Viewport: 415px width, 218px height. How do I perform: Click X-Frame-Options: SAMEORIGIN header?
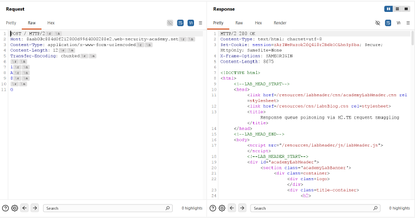click(x=256, y=56)
